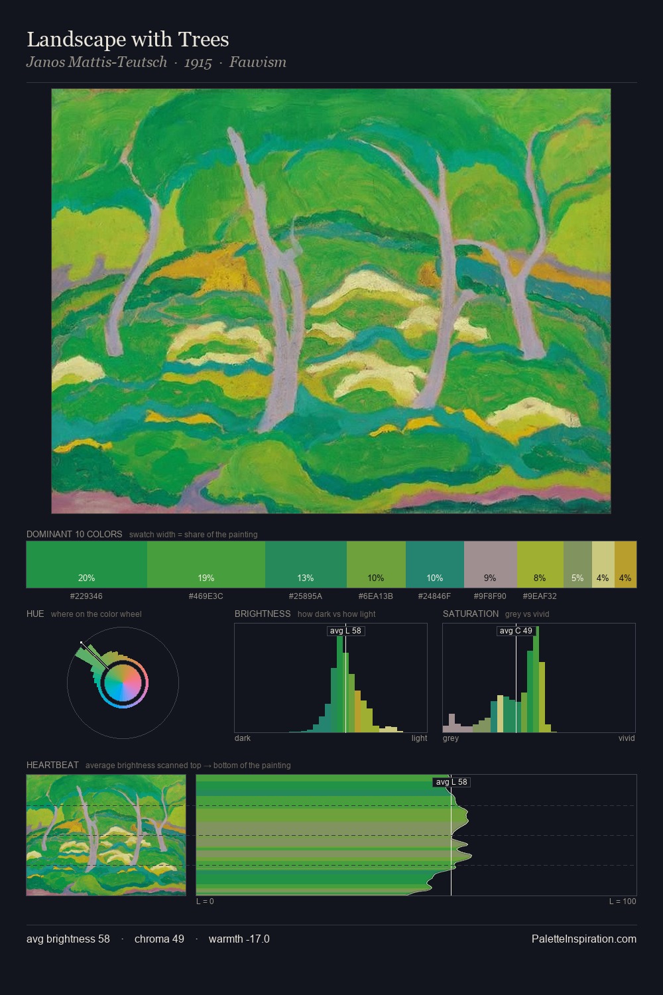Screen dimensions: 663x995
Task: Click the 'avg L 58' brightness histogram label
Action: pyautogui.click(x=346, y=631)
